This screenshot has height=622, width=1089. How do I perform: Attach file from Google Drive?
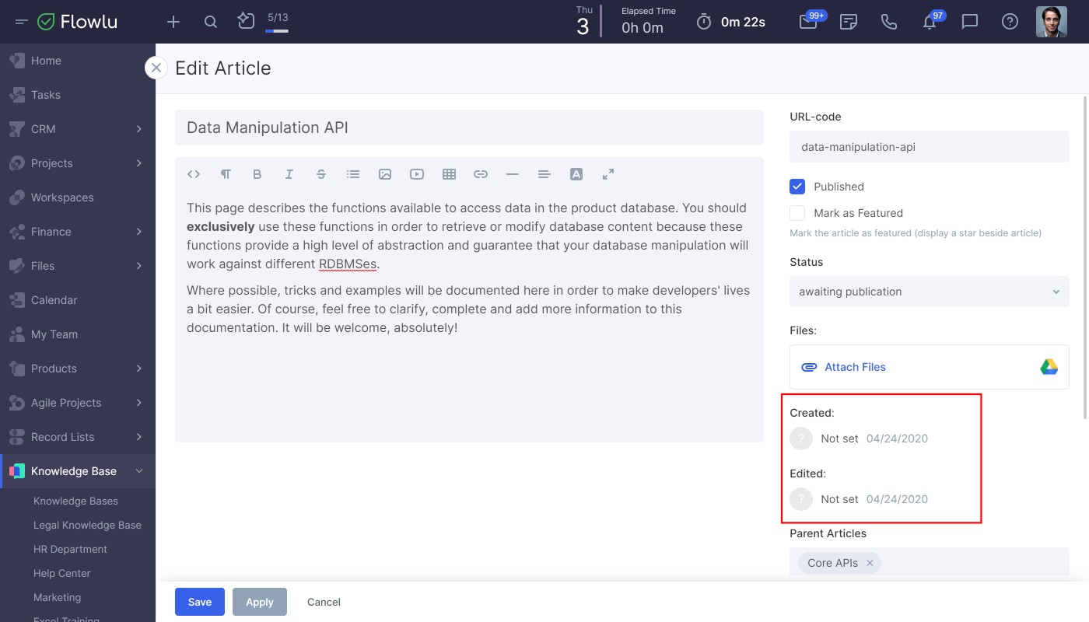point(1049,367)
